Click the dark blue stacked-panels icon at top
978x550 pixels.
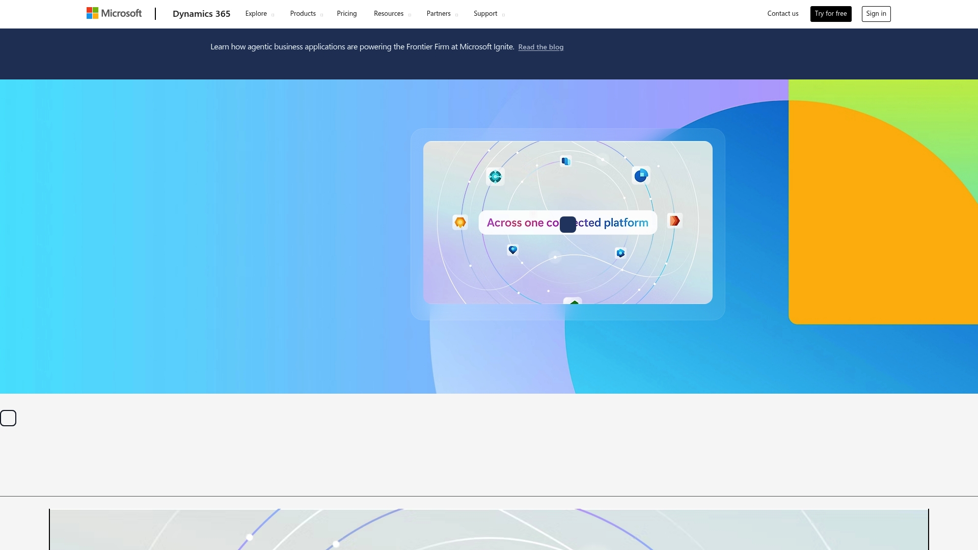pyautogui.click(x=565, y=161)
